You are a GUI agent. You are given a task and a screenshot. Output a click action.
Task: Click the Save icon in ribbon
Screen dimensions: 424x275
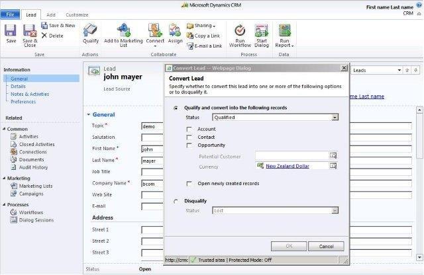pyautogui.click(x=11, y=32)
